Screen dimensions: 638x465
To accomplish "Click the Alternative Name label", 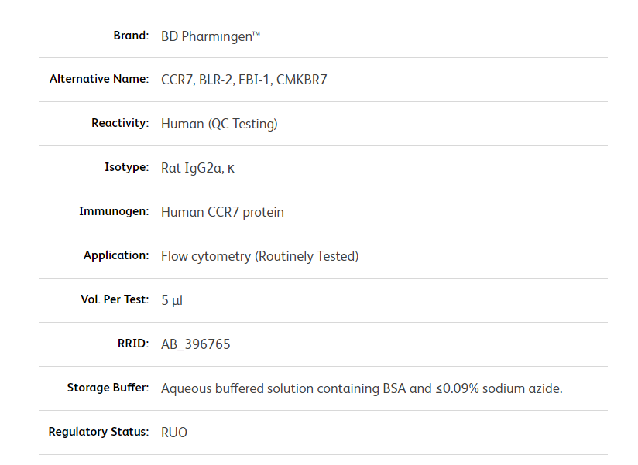I will (x=99, y=79).
